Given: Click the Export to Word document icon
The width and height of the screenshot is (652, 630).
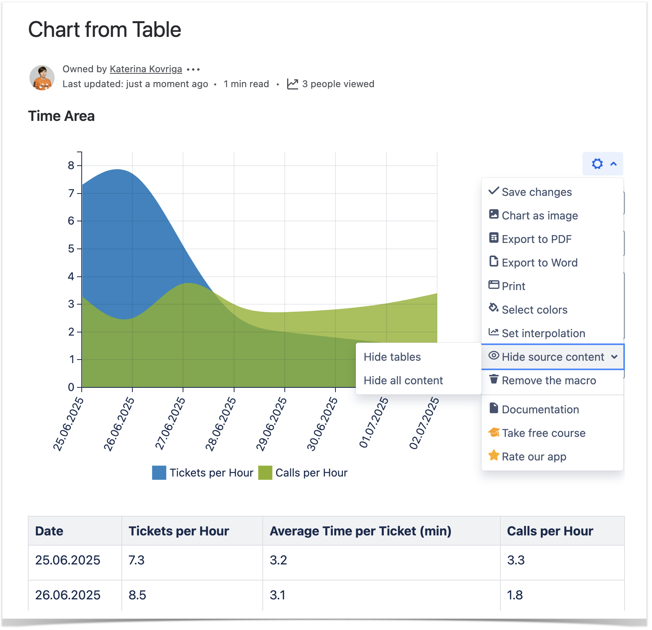Looking at the screenshot, I should coord(493,261).
